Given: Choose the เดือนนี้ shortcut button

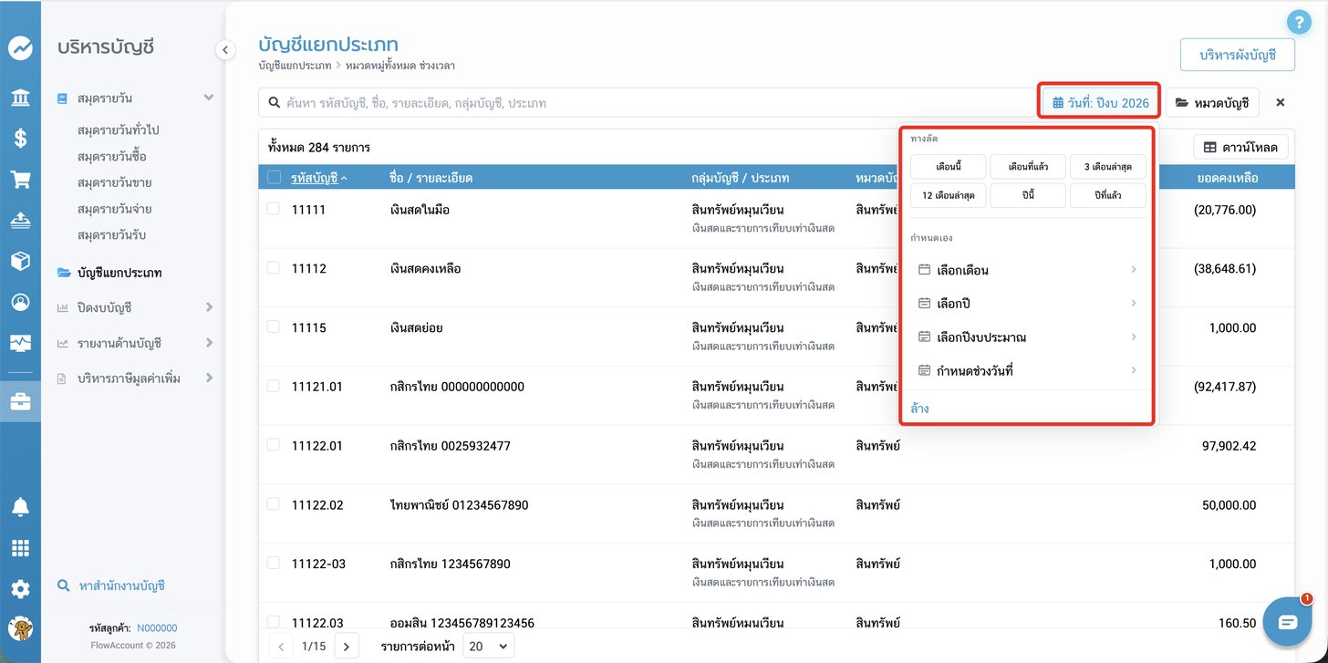Looking at the screenshot, I should coord(949,167).
